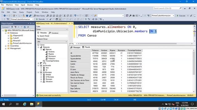Undo the last edit
The image size is (197, 110).
pyautogui.click(x=75, y=16)
